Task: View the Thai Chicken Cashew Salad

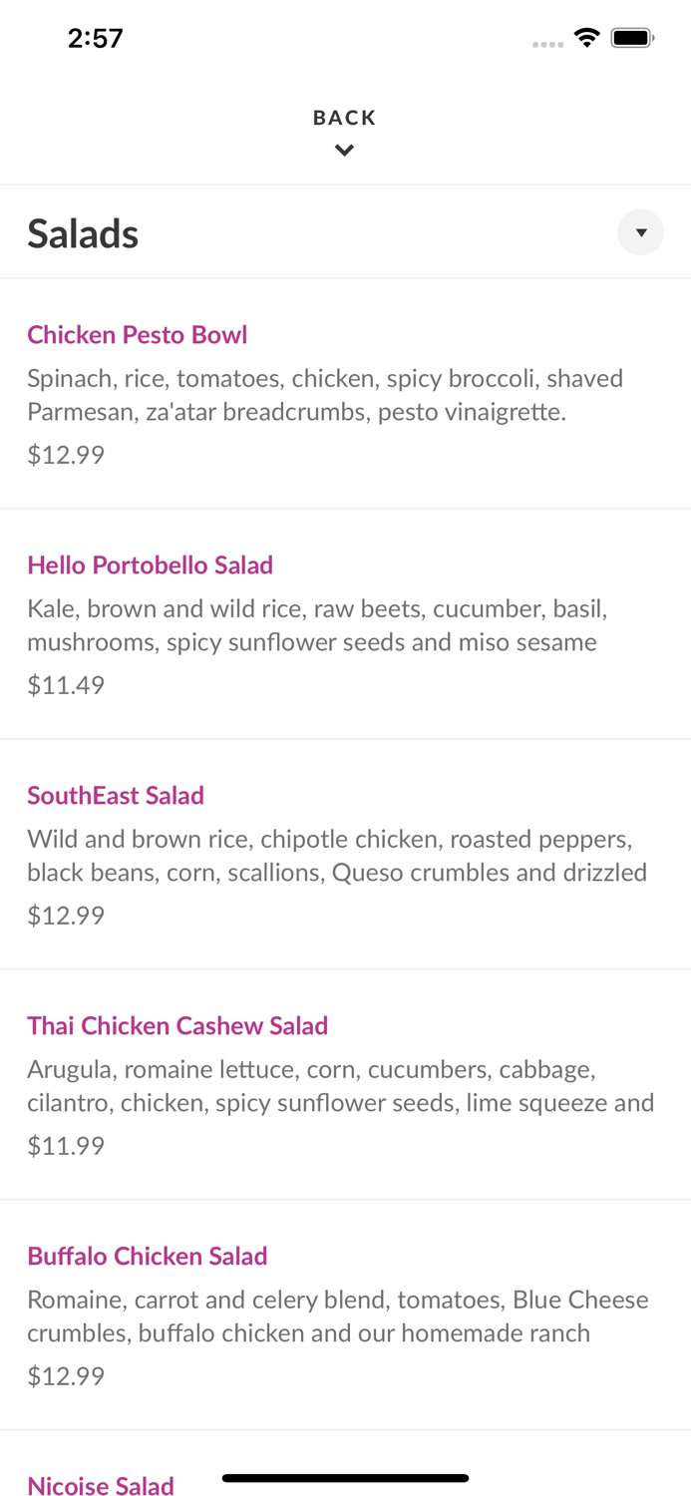Action: click(177, 1025)
